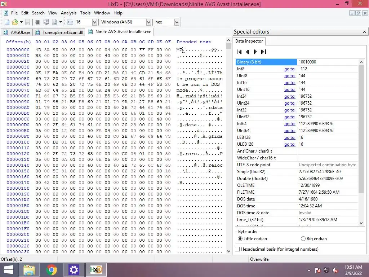The width and height of the screenshot is (369, 277).
Task: Click the Offset(h) column header
Action: (18, 42)
